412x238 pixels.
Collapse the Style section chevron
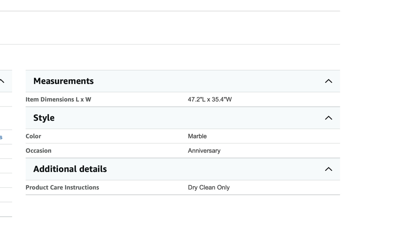click(329, 118)
